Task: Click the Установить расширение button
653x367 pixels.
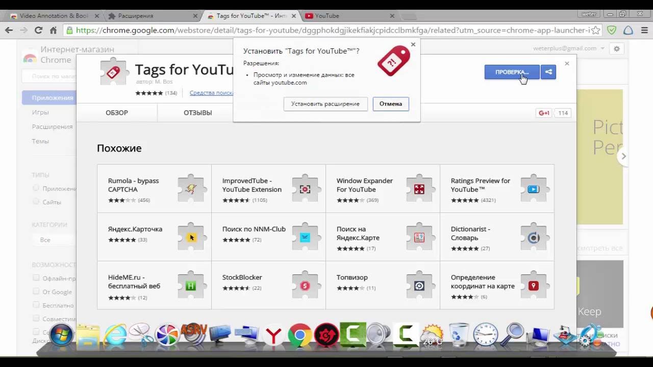Action: point(325,103)
